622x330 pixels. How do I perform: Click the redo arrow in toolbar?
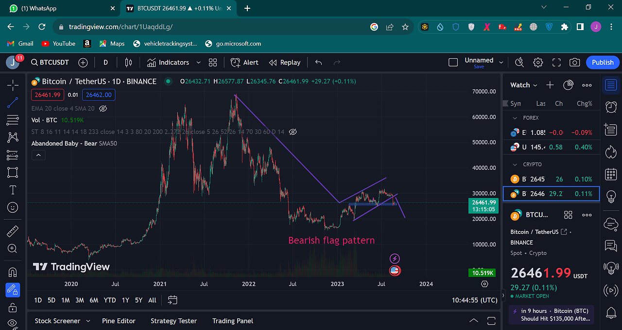point(337,63)
